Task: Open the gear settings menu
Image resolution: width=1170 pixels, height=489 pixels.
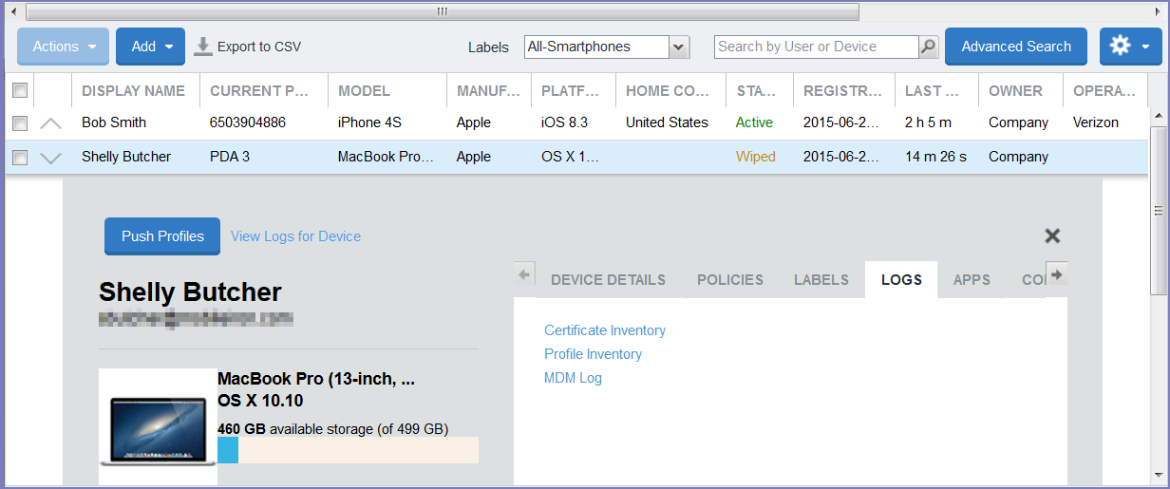Action: tap(1130, 47)
